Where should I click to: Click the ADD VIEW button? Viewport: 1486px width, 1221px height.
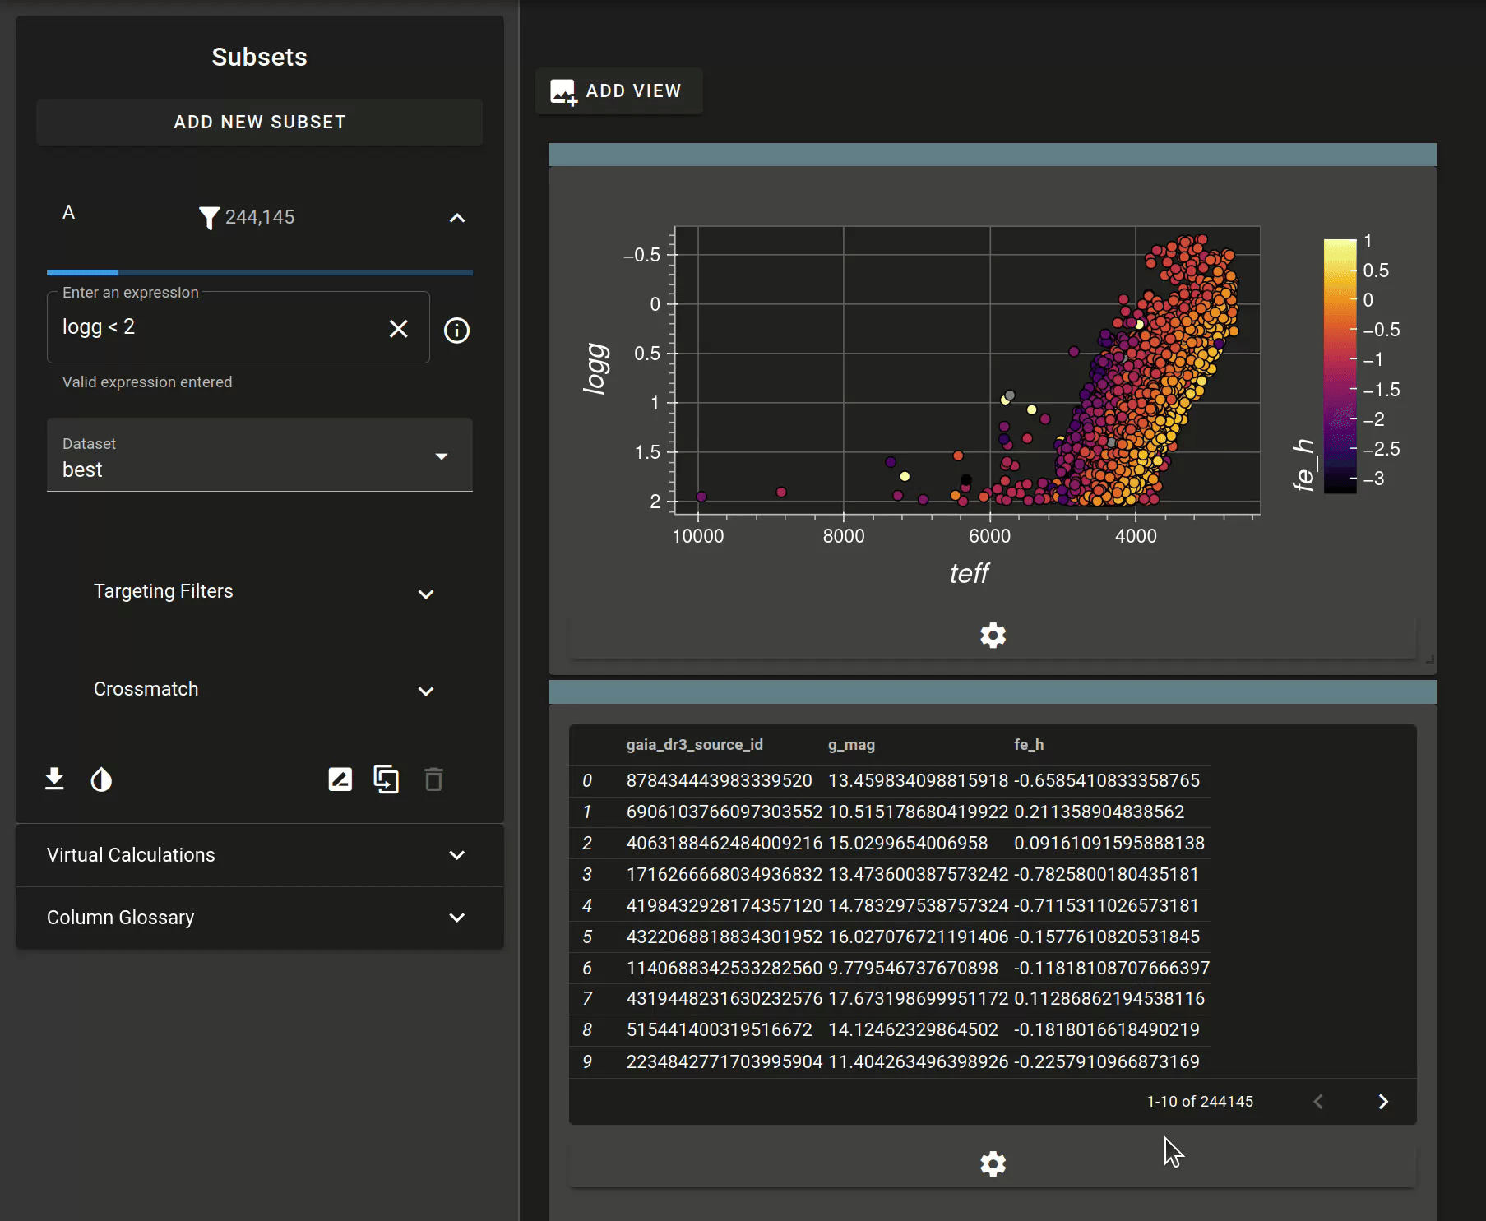point(618,90)
